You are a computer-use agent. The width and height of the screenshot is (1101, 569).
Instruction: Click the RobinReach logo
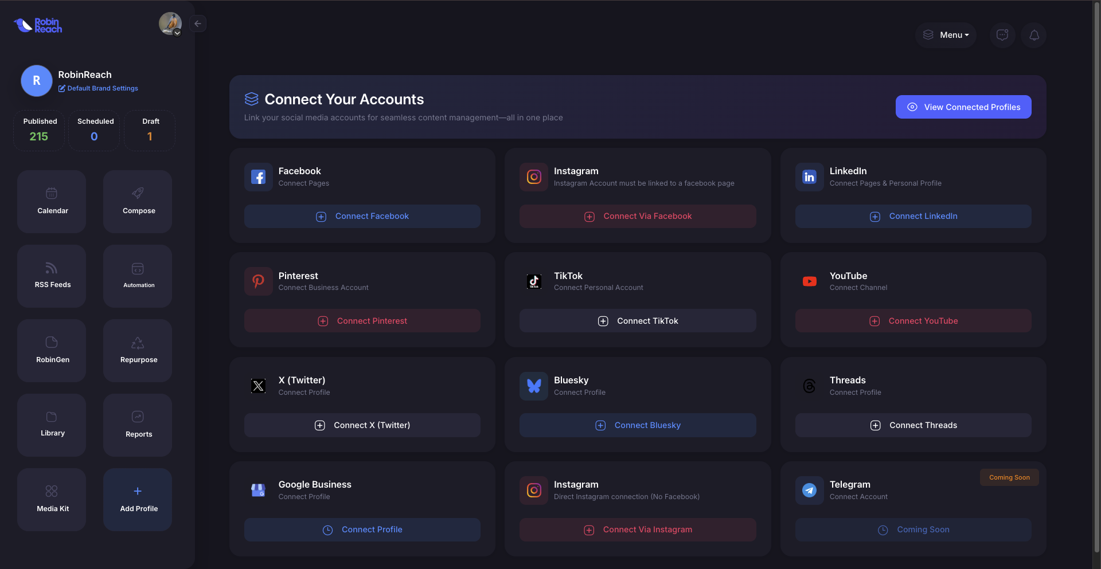(x=38, y=25)
